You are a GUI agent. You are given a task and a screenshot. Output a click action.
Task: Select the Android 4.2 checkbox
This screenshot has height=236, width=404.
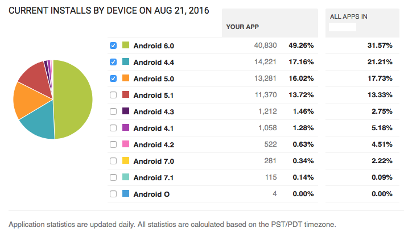pyautogui.click(x=113, y=144)
